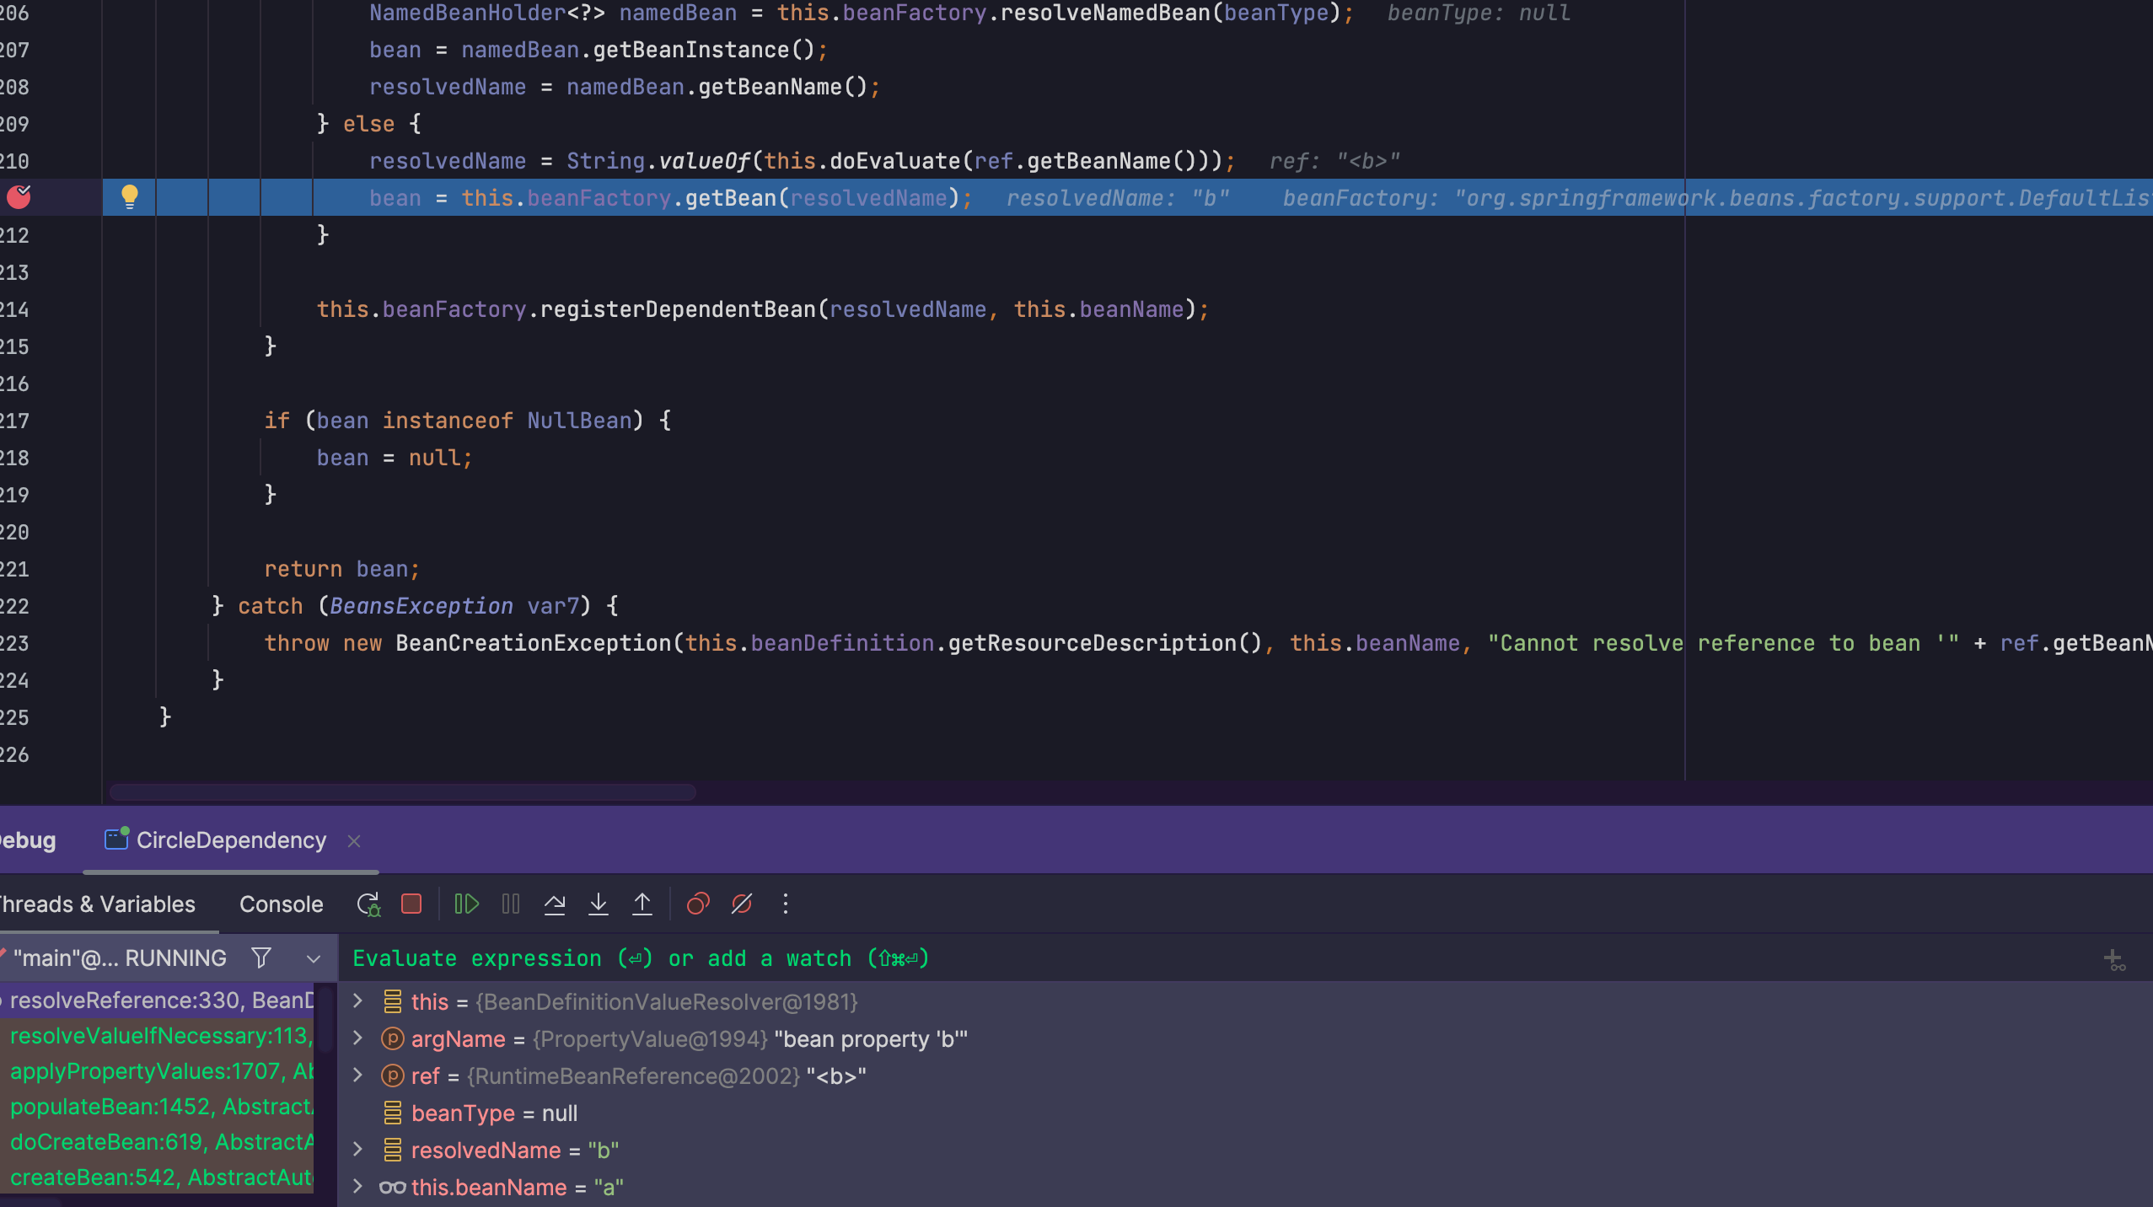Image resolution: width=2153 pixels, height=1207 pixels.
Task: Open View Breakpoints dialog
Action: pyautogui.click(x=698, y=904)
